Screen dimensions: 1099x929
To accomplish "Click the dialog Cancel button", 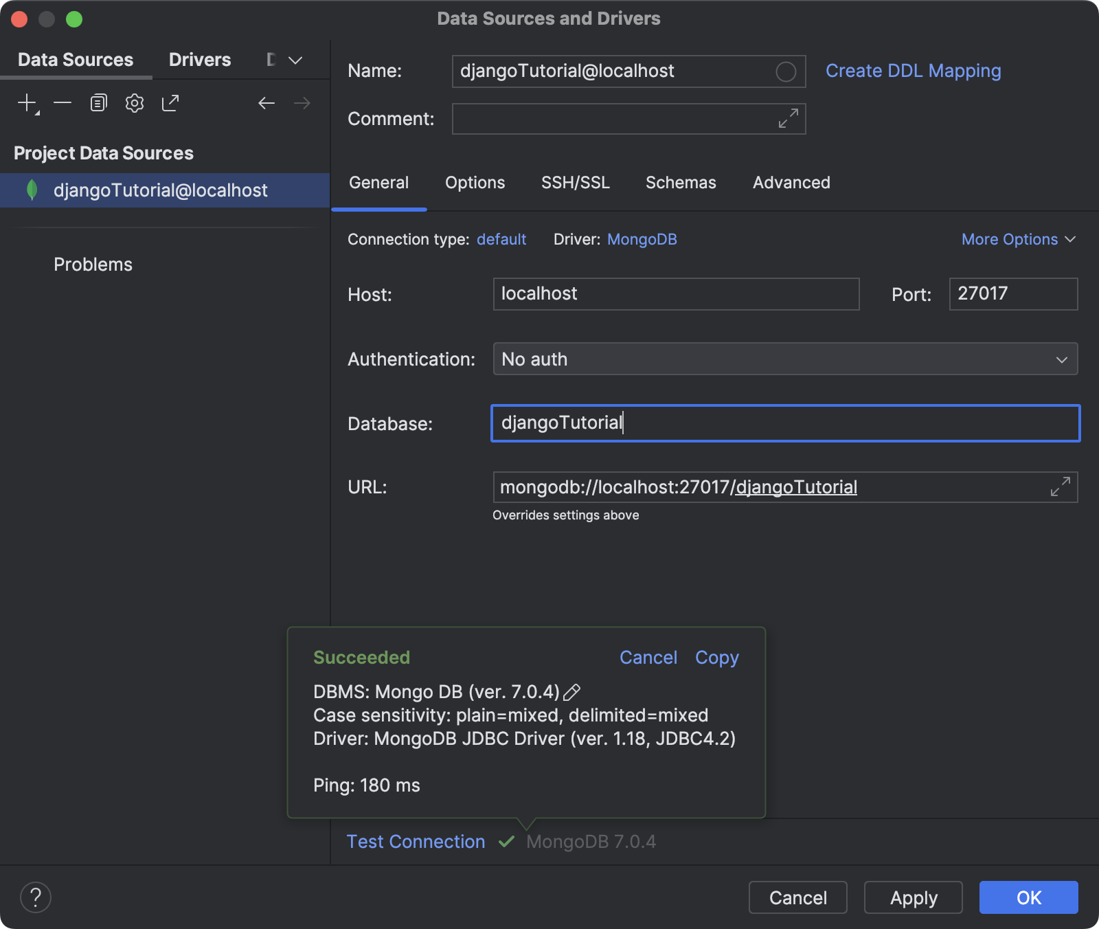I will 797,897.
